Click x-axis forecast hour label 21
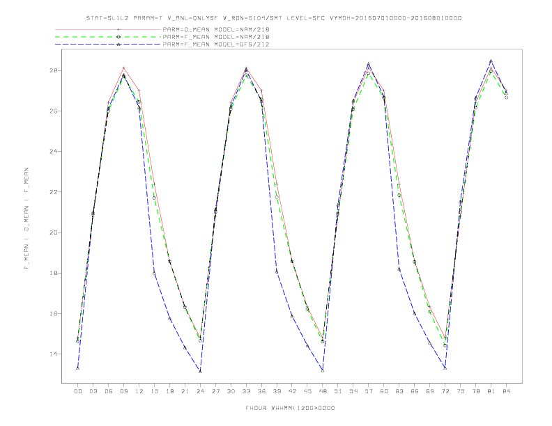 185,391
